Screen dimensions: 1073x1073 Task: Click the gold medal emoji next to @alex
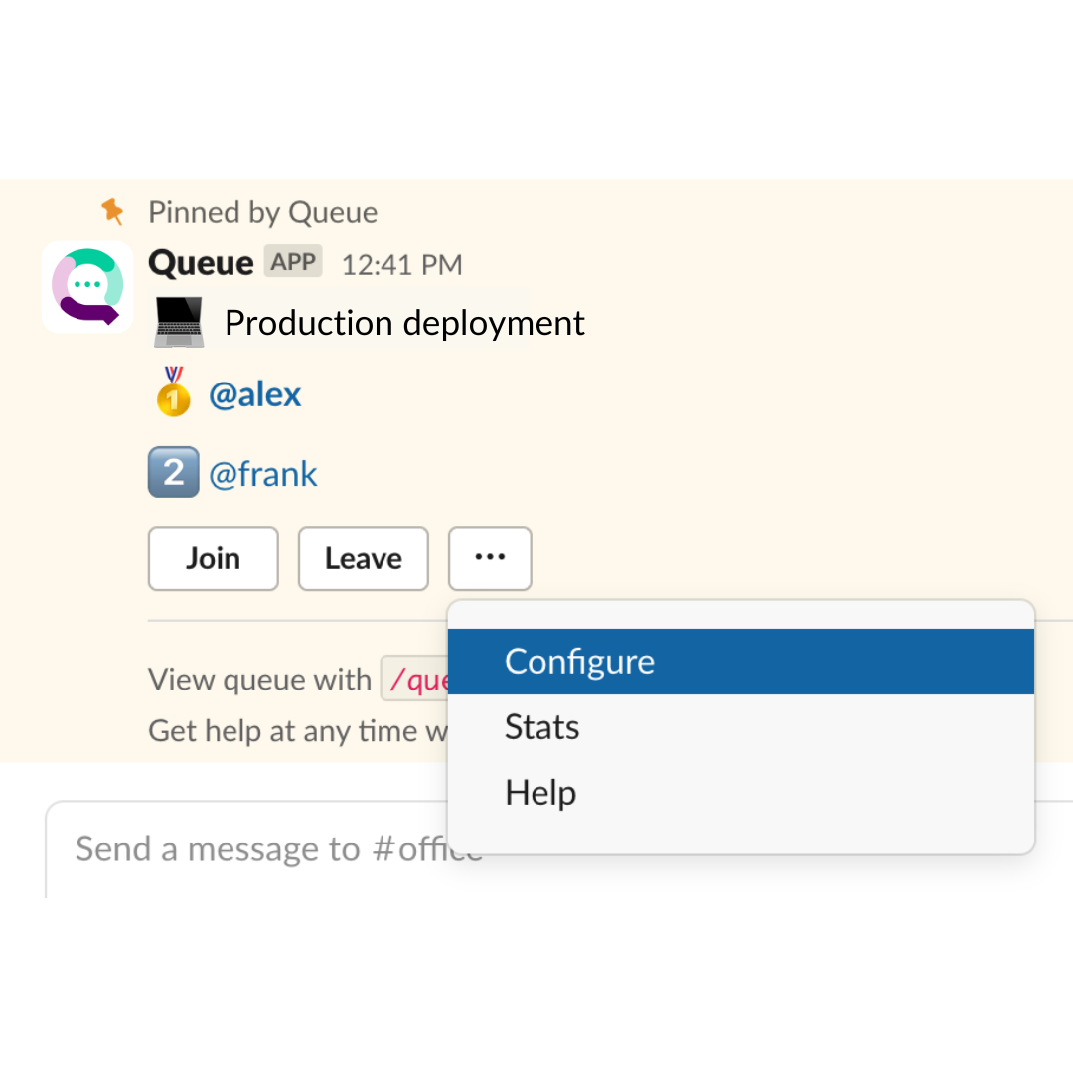(x=173, y=393)
